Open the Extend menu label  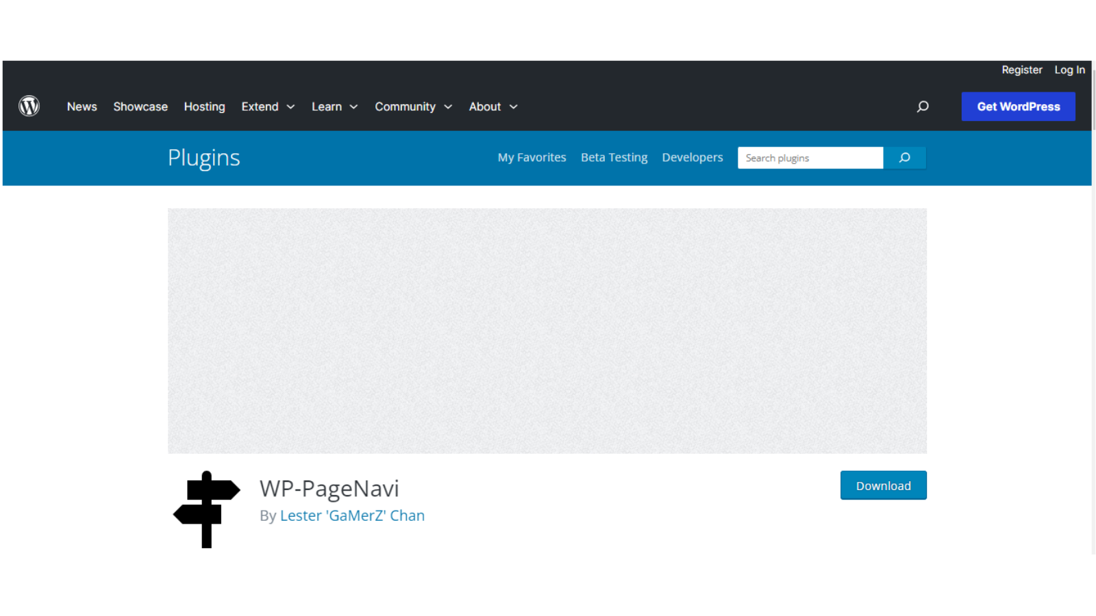[260, 107]
